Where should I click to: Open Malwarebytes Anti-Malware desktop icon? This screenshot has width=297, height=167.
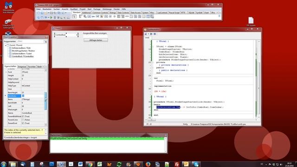(x=8, y=7)
